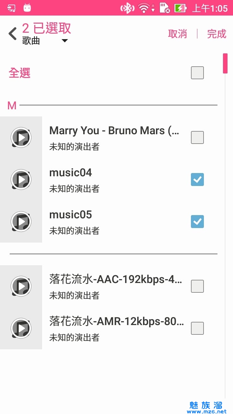Select the music04 song title
233x414 pixels.
pyautogui.click(x=71, y=173)
